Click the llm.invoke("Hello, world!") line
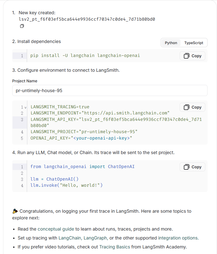Viewport: 217px width, 254px height. point(66,185)
